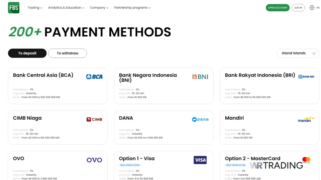Screen dimensions: 321x180
Task: Select the Bank Negara Indonesia (BNI) card title
Action: 148,77
